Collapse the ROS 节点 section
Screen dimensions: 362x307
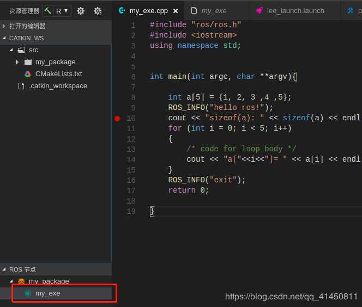point(56,269)
